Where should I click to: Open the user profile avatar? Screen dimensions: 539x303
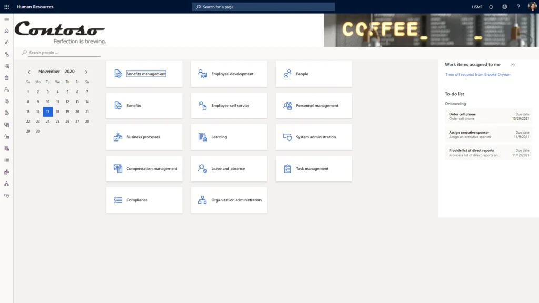(532, 7)
